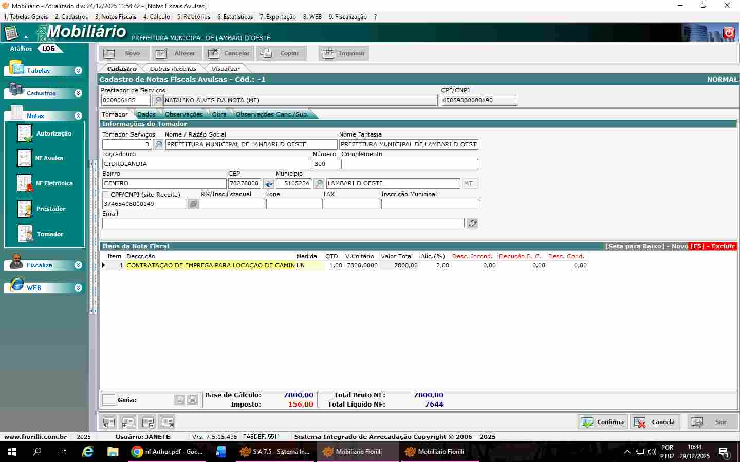Toggle the Guia checkbox
Image resolution: width=740 pixels, height=462 pixels.
(109, 400)
